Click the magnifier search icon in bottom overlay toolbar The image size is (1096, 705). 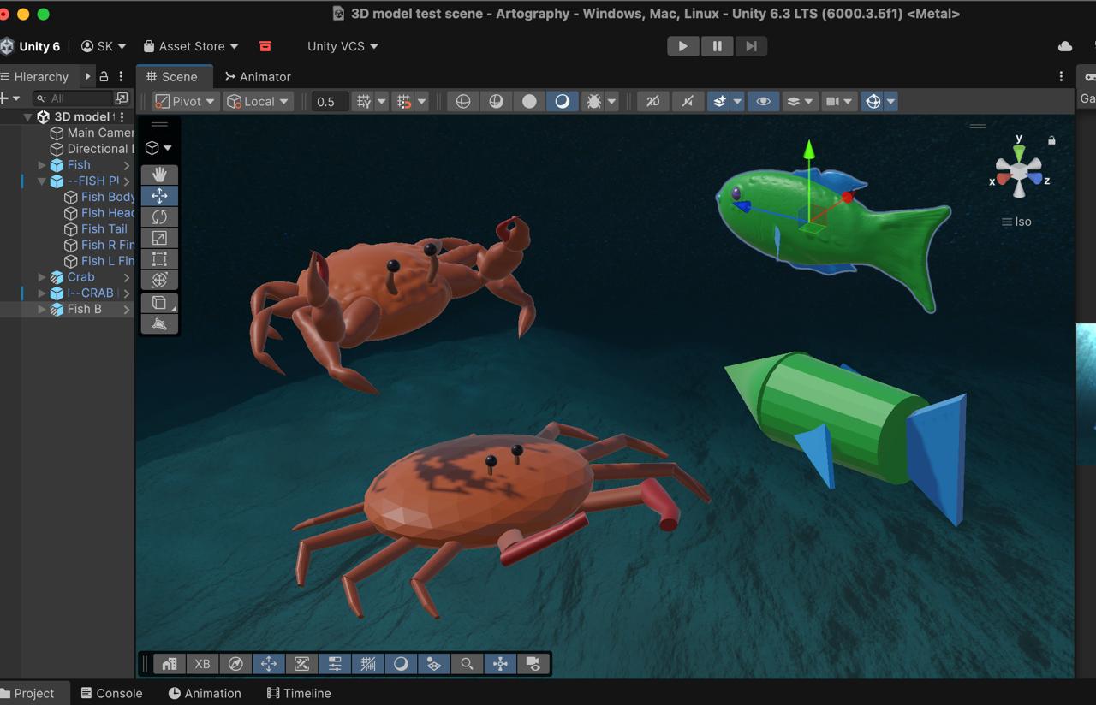(x=467, y=664)
